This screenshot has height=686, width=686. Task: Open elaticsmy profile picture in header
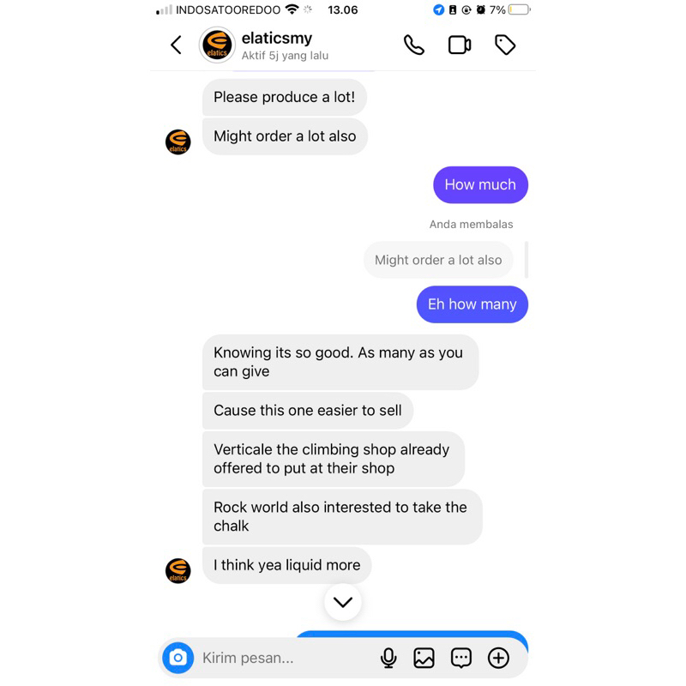click(217, 45)
